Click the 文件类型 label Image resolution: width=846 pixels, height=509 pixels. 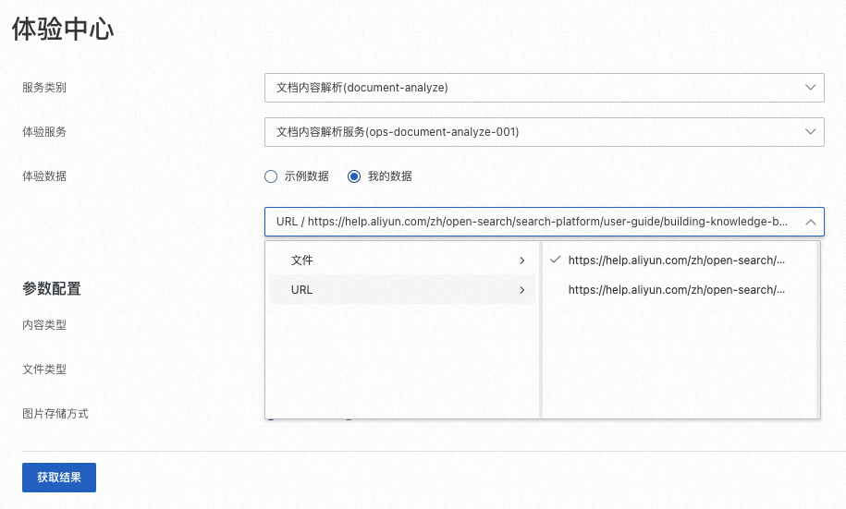44,370
